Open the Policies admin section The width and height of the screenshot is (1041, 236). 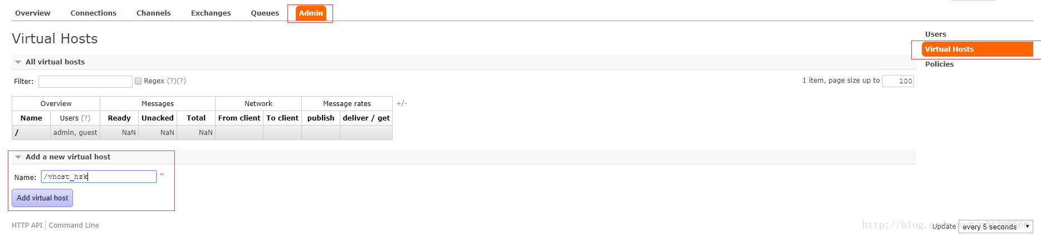(940, 64)
